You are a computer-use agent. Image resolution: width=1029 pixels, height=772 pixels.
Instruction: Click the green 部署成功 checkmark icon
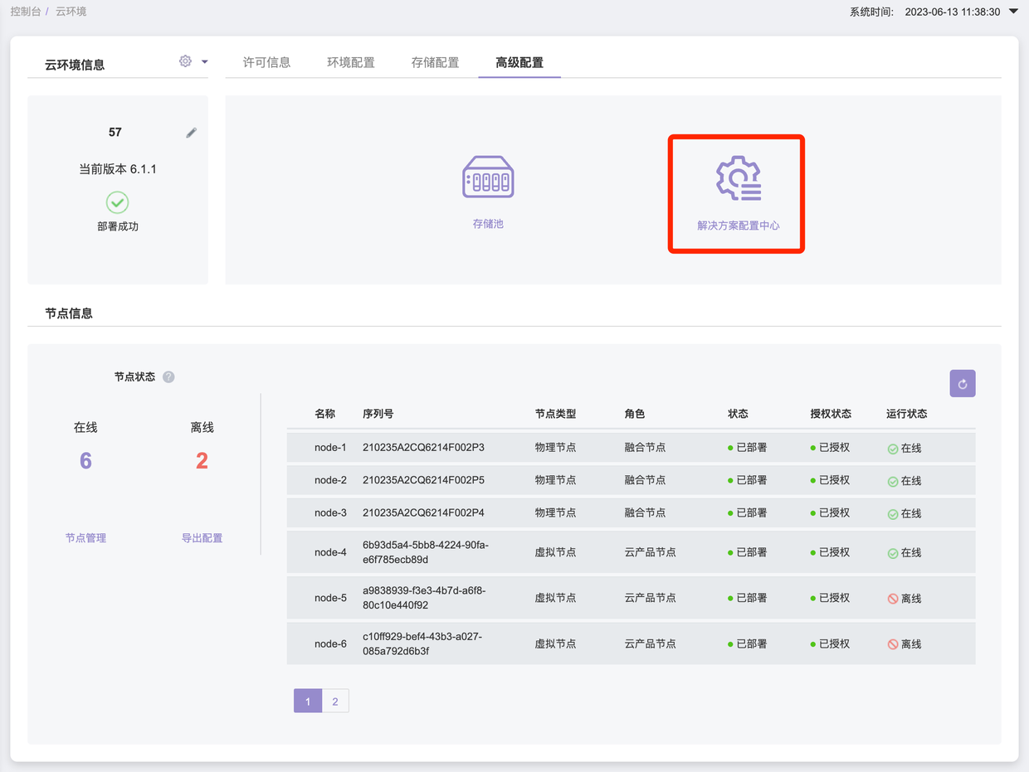118,202
